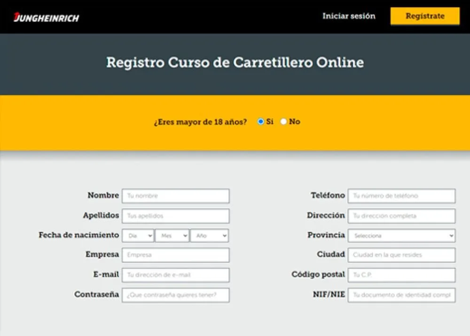470x336 pixels.
Task: Select the Sí radio option
Action: click(x=260, y=122)
